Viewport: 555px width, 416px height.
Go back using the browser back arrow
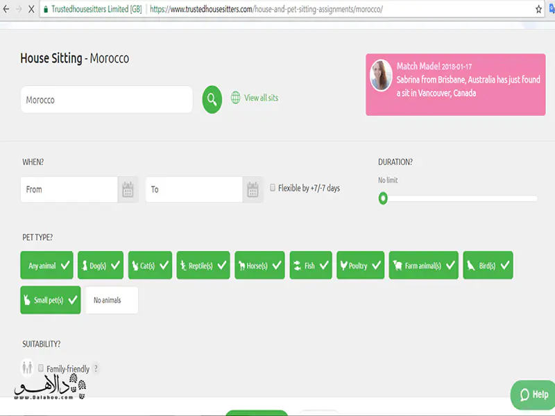6,9
